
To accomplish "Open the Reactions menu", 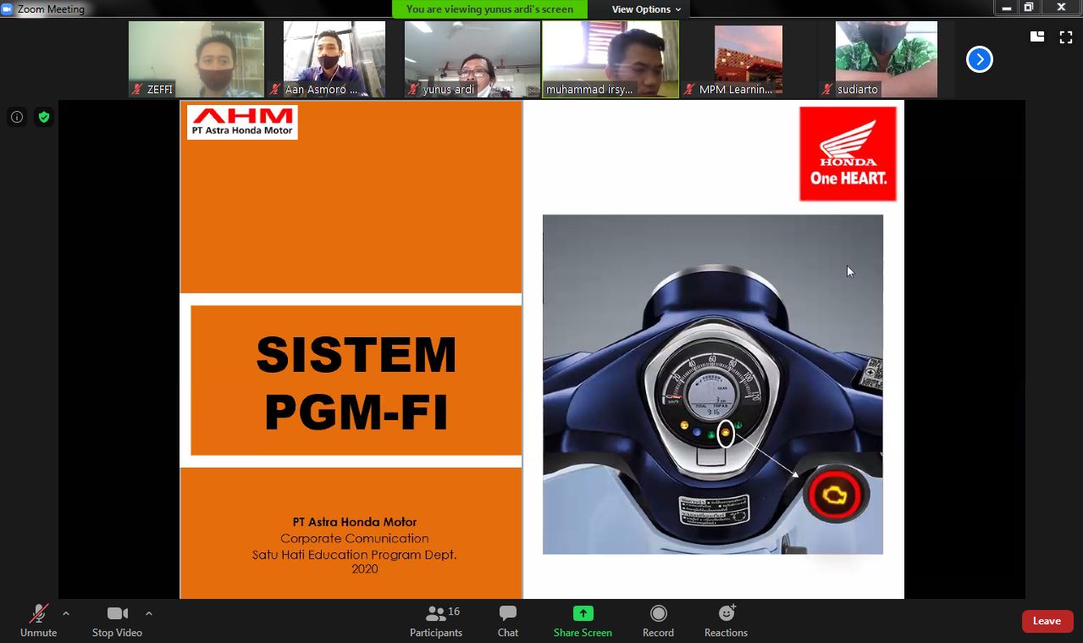I will [x=726, y=619].
